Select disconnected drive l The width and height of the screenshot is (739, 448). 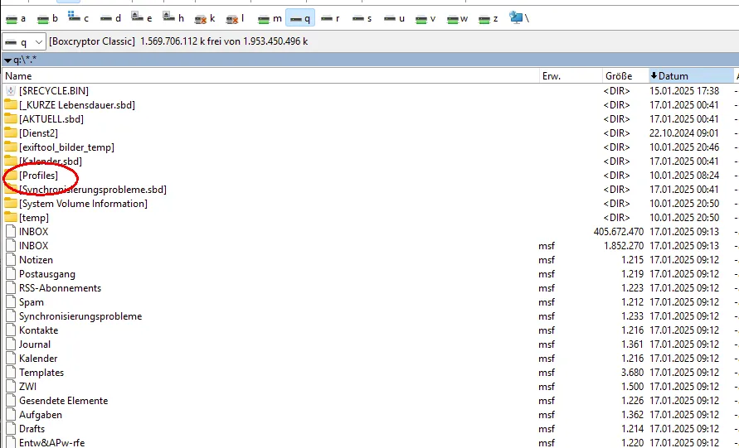point(235,18)
